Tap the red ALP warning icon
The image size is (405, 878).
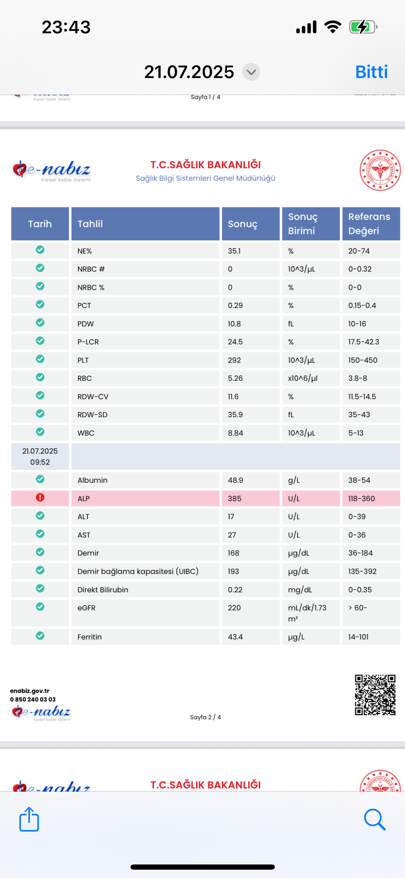pos(40,498)
